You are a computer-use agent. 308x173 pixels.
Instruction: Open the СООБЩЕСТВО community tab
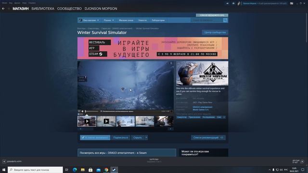69,9
